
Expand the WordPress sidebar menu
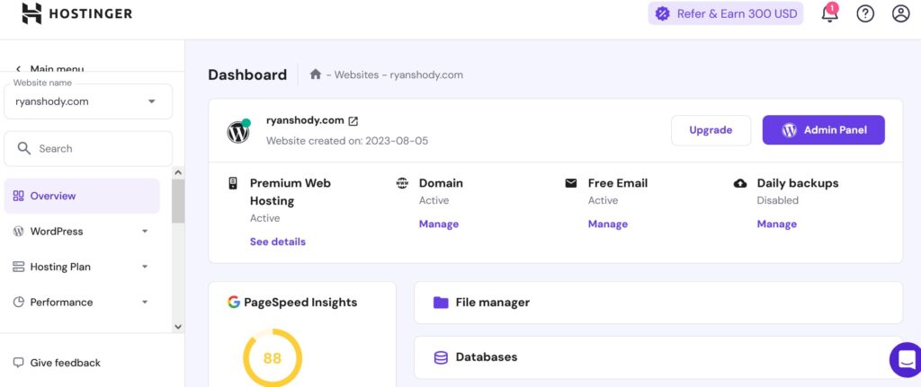tap(82, 232)
